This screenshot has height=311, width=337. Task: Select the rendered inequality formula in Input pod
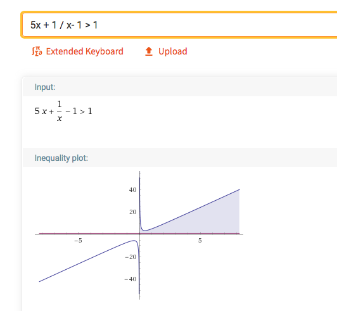pos(63,111)
